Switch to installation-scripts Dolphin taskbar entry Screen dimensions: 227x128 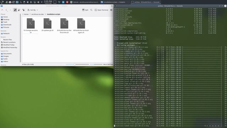[x=113, y=2]
